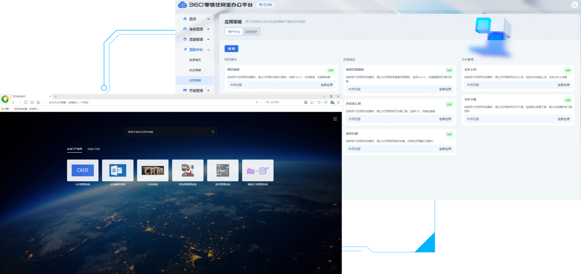
Task: Click 允许 badge on 鼠标右键 card
Action: pyautogui.click(x=449, y=134)
